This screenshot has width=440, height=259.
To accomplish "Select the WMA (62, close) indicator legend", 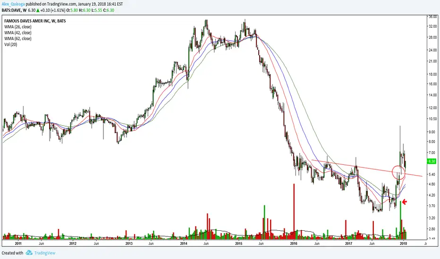I will (x=17, y=39).
